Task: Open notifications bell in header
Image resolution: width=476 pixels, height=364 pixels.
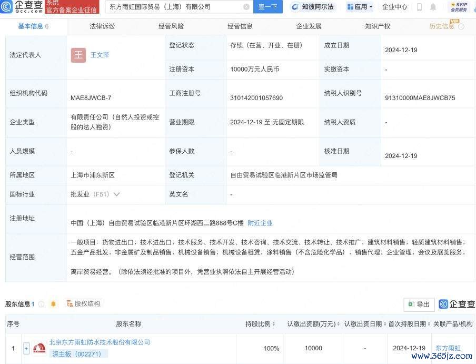Action: pyautogui.click(x=433, y=7)
